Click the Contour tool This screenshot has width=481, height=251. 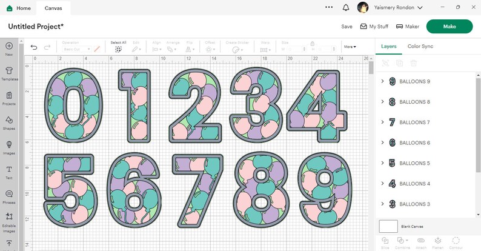pyautogui.click(x=456, y=243)
